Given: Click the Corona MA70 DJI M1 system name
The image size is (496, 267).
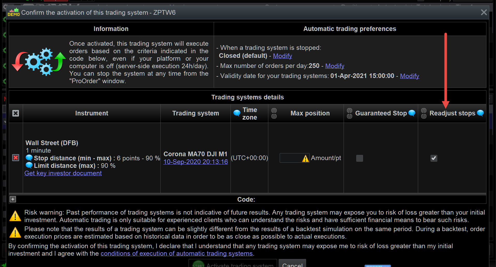Looking at the screenshot, I should (x=195, y=154).
